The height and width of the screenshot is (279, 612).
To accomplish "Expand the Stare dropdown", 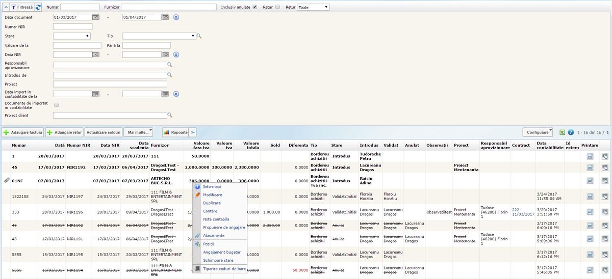I will tap(71, 36).
